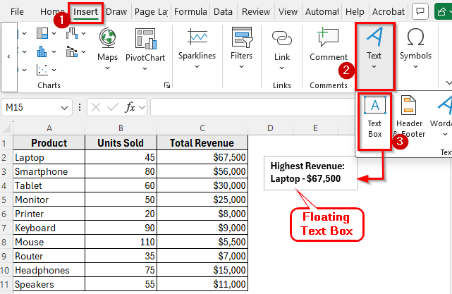Image resolution: width=452 pixels, height=294 pixels.
Task: Open the Name Box dropdown arrow
Action: click(65, 107)
